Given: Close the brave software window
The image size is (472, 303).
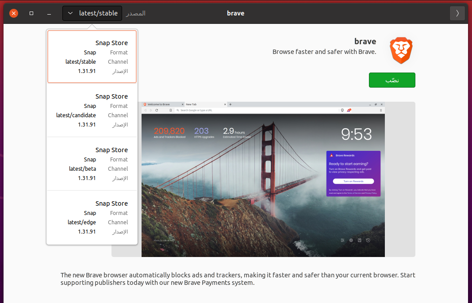Looking at the screenshot, I should [x=14, y=13].
